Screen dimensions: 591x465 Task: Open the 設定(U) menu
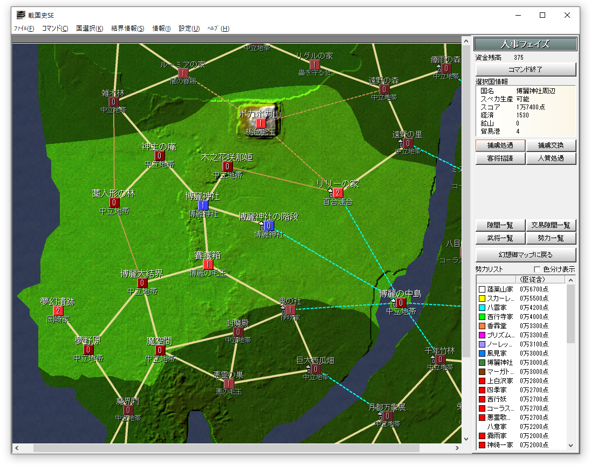tap(189, 29)
